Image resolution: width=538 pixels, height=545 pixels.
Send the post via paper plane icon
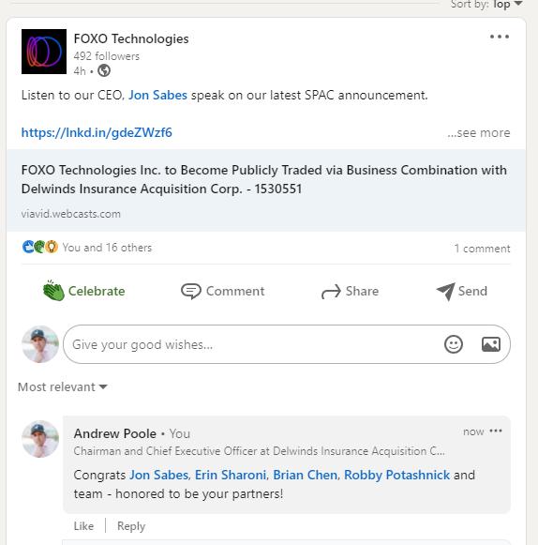click(x=461, y=291)
